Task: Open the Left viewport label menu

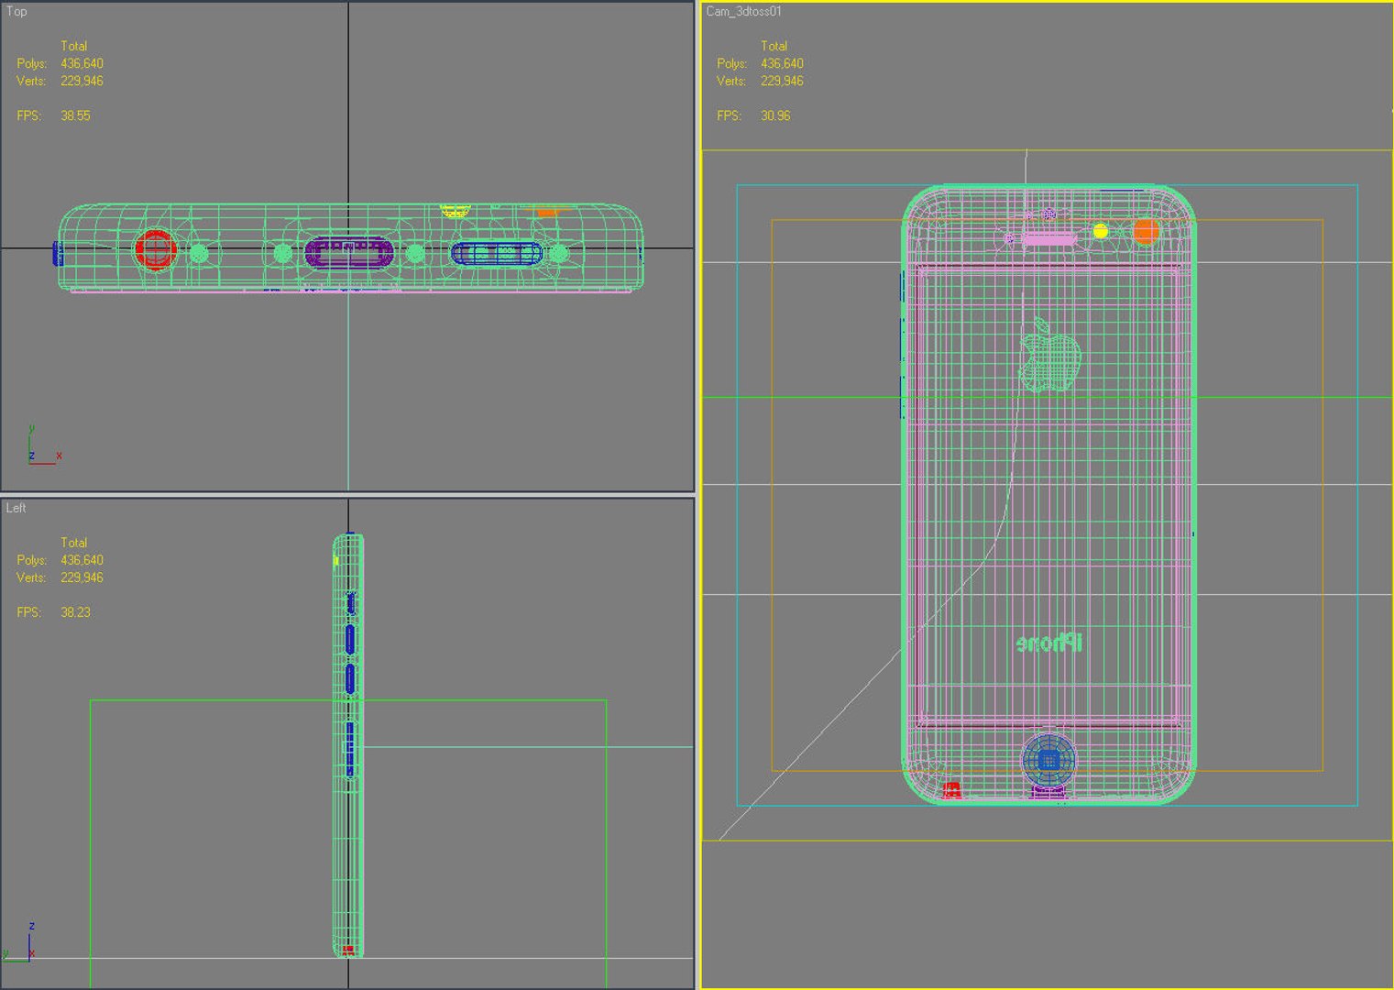Action: coord(16,508)
